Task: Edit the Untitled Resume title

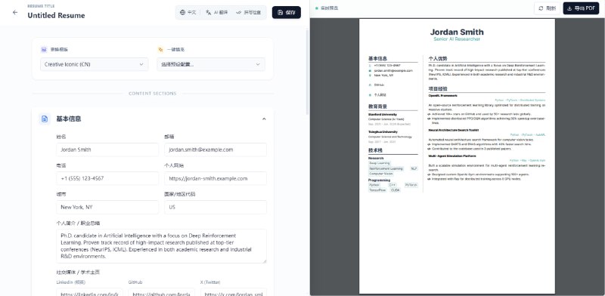Action: coord(56,15)
